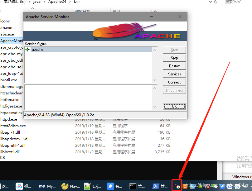Viewport: 252px width, 191px height.
Task: Expand the breadcrumb arrow after 本地磁盘 (E:)
Action: point(29,2)
